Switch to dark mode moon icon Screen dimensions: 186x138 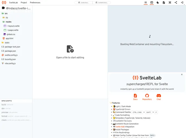[158, 2]
